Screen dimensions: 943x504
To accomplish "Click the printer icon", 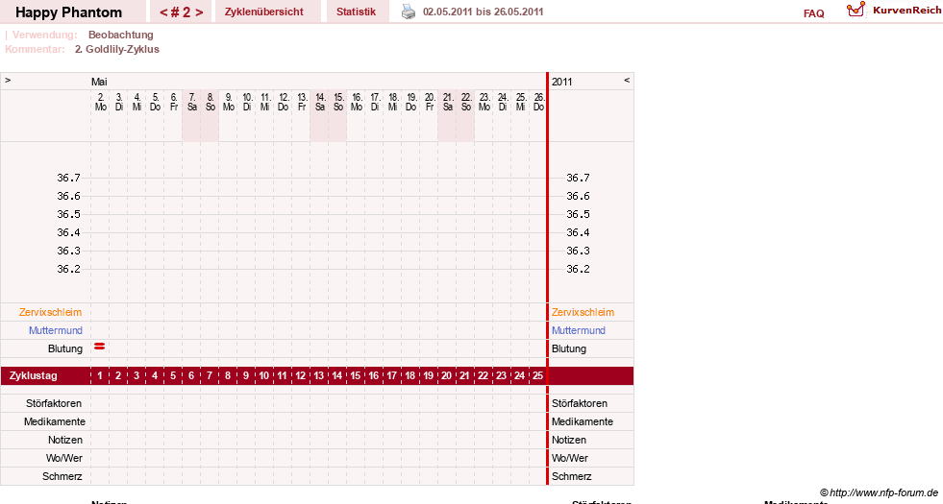I will pyautogui.click(x=409, y=12).
